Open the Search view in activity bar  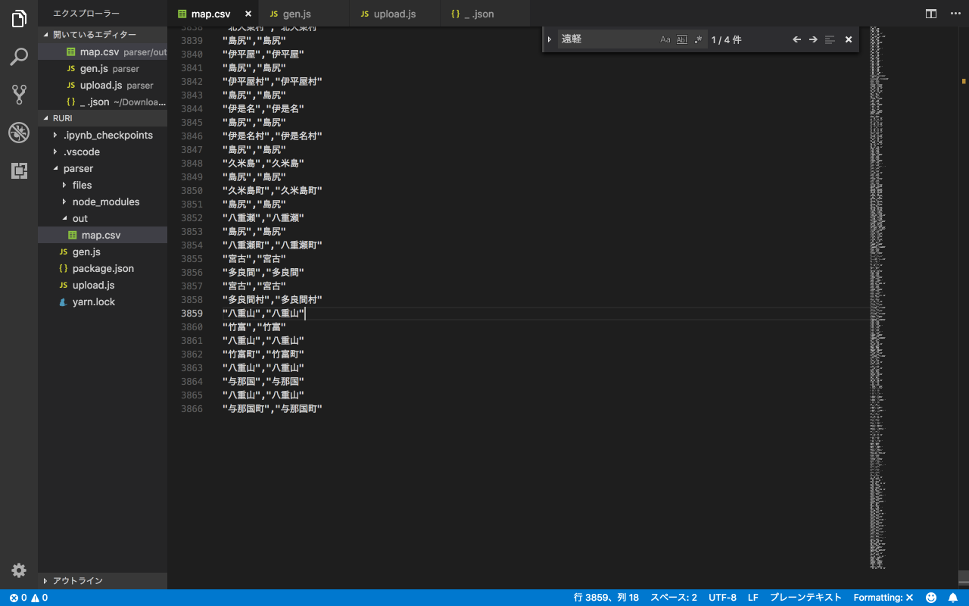[x=19, y=57]
